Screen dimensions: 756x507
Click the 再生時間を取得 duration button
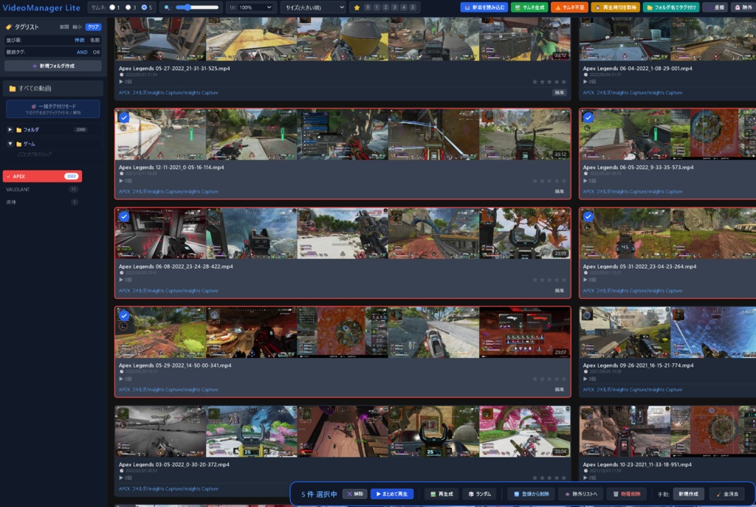point(616,7)
